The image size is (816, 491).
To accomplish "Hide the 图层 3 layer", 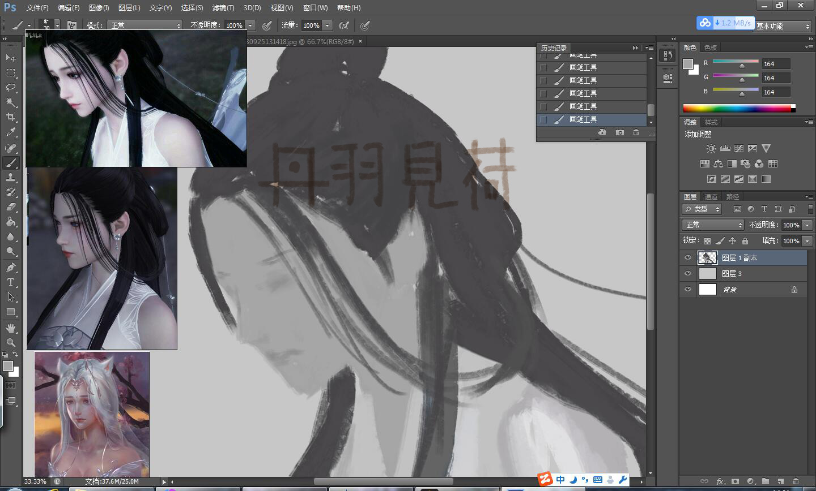I will tap(688, 274).
